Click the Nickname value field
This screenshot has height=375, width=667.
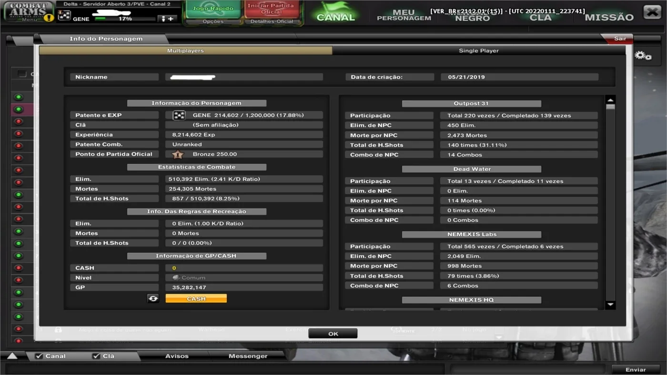244,77
